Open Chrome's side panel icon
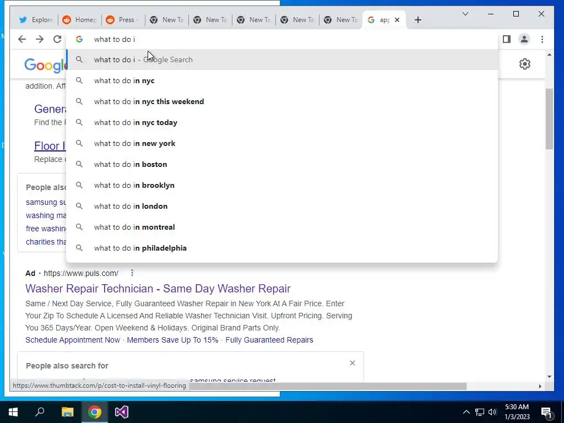This screenshot has width=564, height=423. click(507, 39)
